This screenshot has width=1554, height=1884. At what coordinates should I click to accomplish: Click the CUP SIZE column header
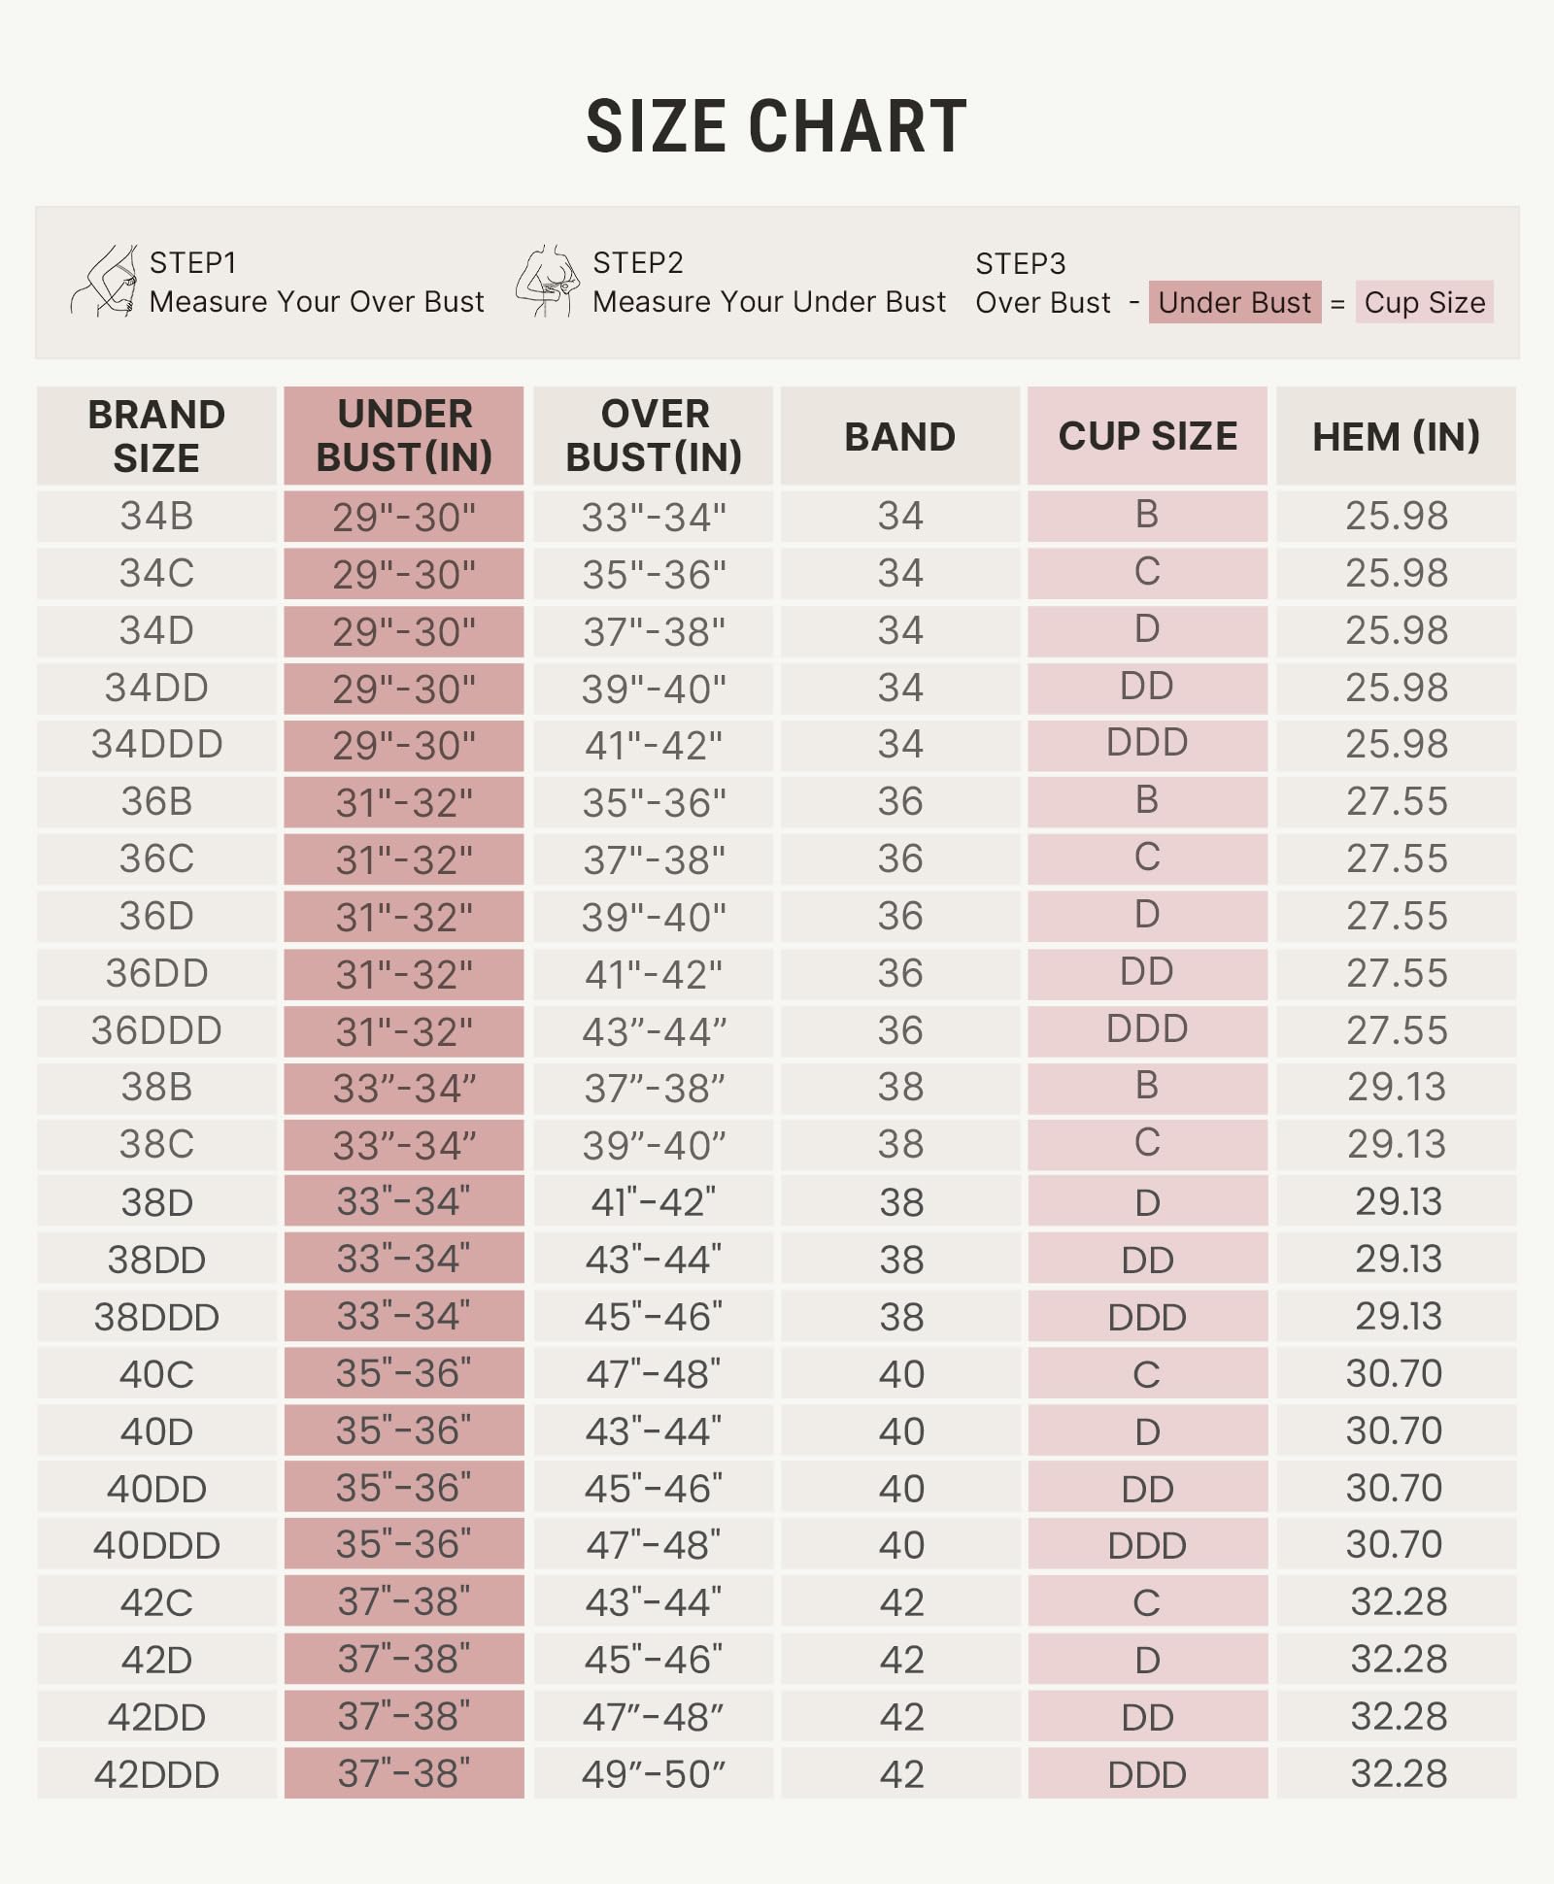click(x=1148, y=436)
